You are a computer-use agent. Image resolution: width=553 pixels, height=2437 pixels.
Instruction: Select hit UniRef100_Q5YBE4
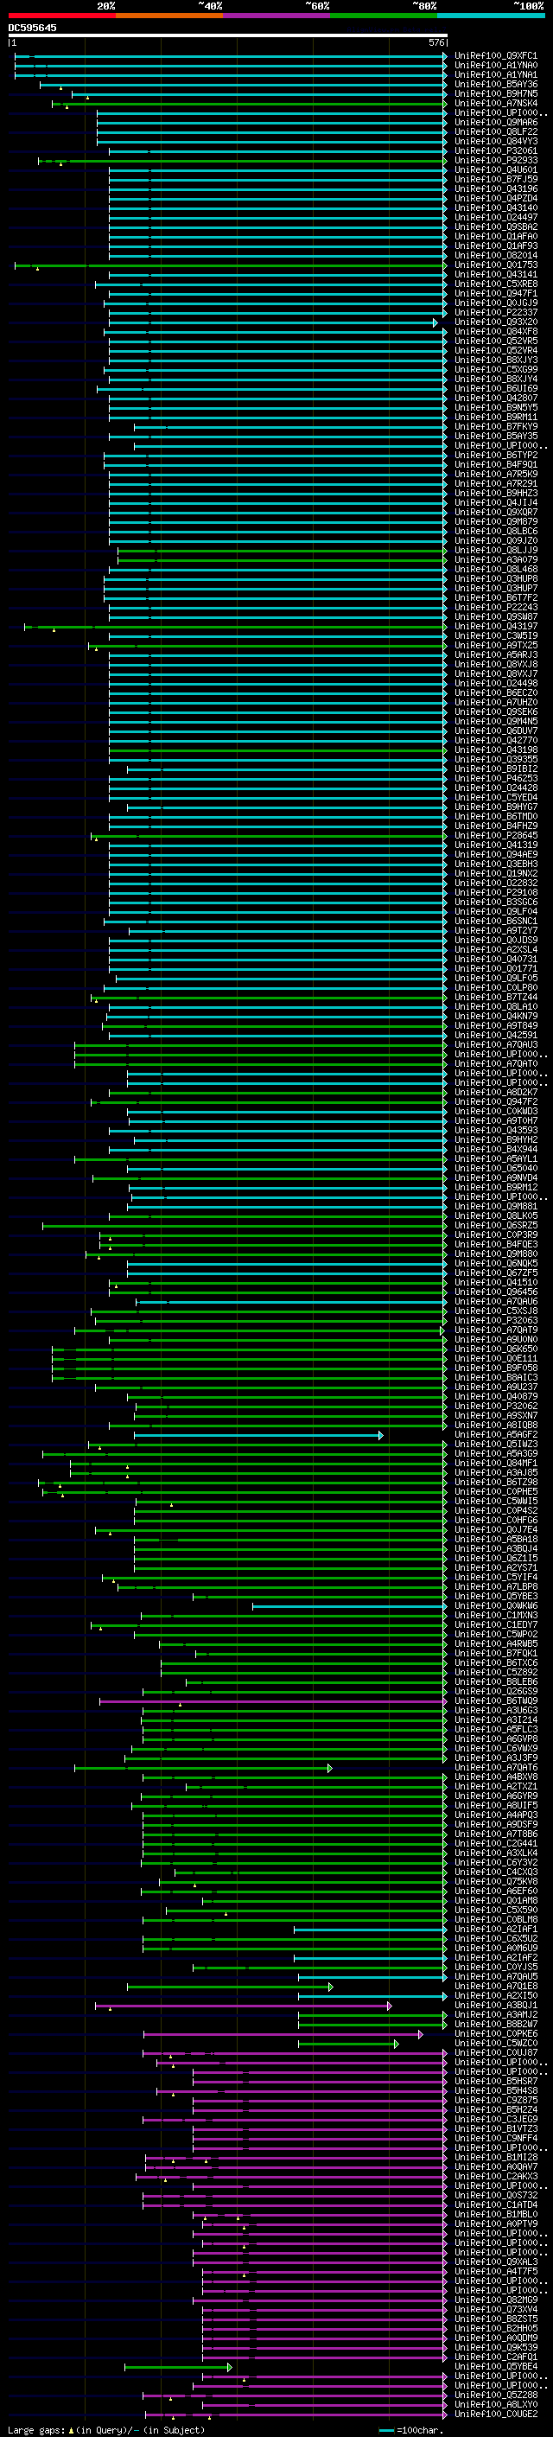pos(496,2366)
